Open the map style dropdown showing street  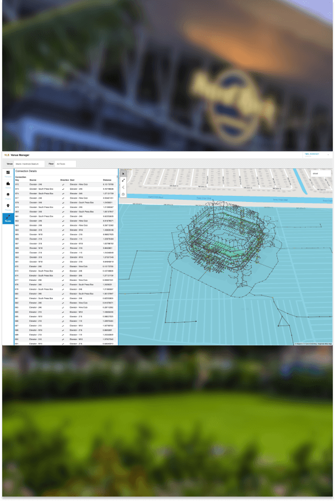(x=321, y=173)
